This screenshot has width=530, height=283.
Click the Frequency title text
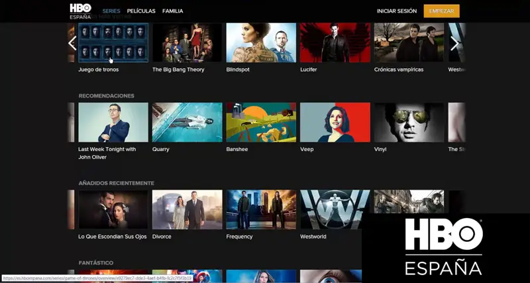[239, 237]
